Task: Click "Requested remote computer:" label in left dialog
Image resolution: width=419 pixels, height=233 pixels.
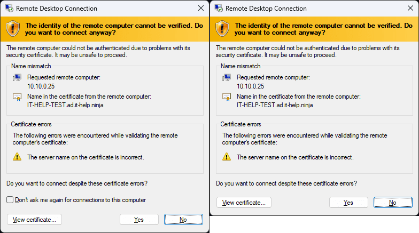Action: pyautogui.click(x=64, y=77)
